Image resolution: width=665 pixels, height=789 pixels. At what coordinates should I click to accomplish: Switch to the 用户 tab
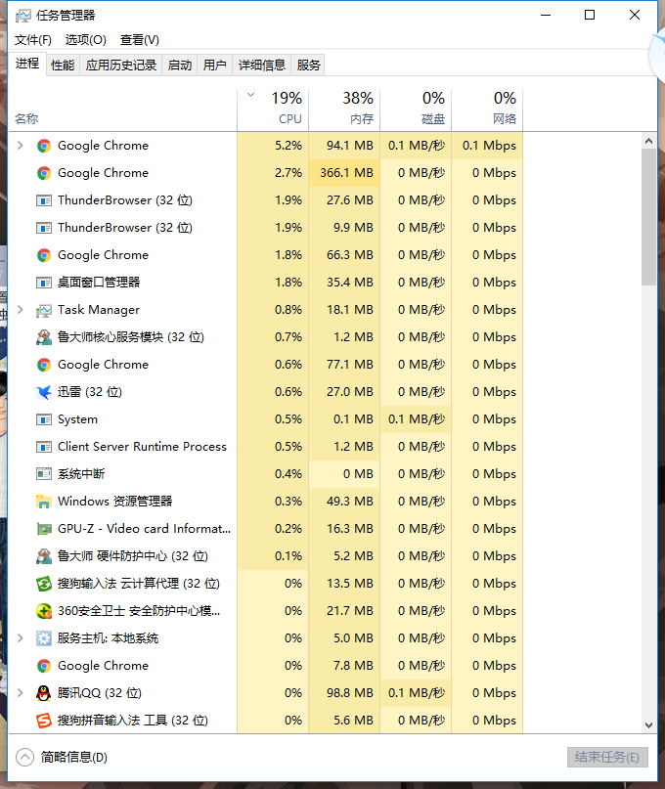pos(214,65)
